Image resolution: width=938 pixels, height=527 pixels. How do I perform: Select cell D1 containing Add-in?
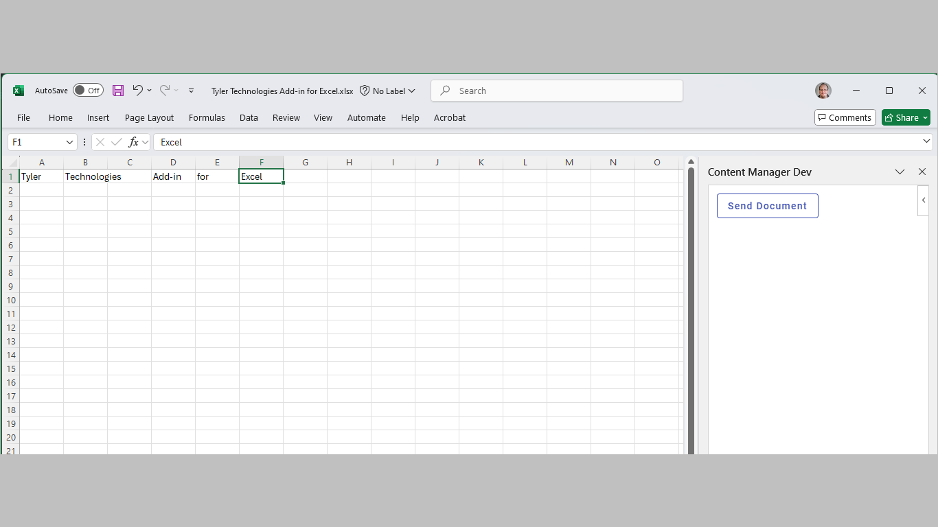(x=173, y=176)
